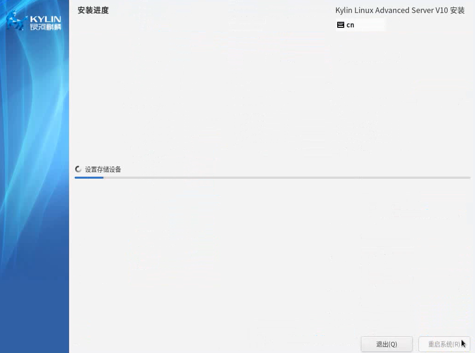Click the 重启系统(R) reboot button

(444, 344)
